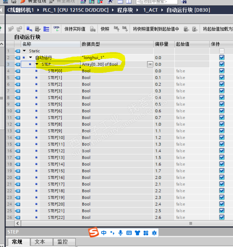
Task: Open the IME soft keyboard icon
Action: pyautogui.click(x=129, y=233)
